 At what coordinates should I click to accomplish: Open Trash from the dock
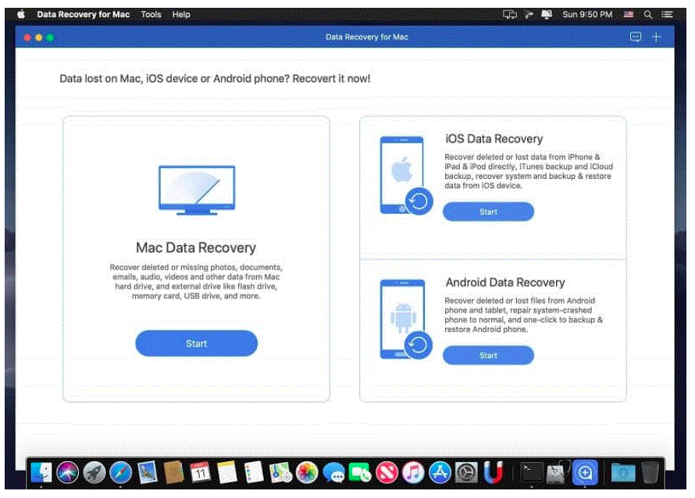[x=650, y=473]
